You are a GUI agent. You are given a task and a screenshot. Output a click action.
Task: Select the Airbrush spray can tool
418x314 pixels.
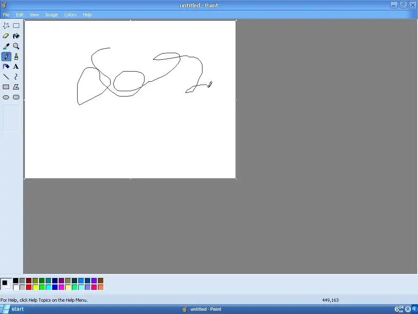coord(6,67)
